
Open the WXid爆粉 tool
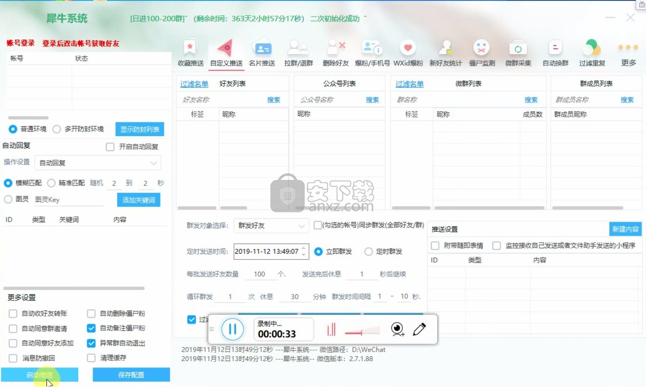coord(408,53)
